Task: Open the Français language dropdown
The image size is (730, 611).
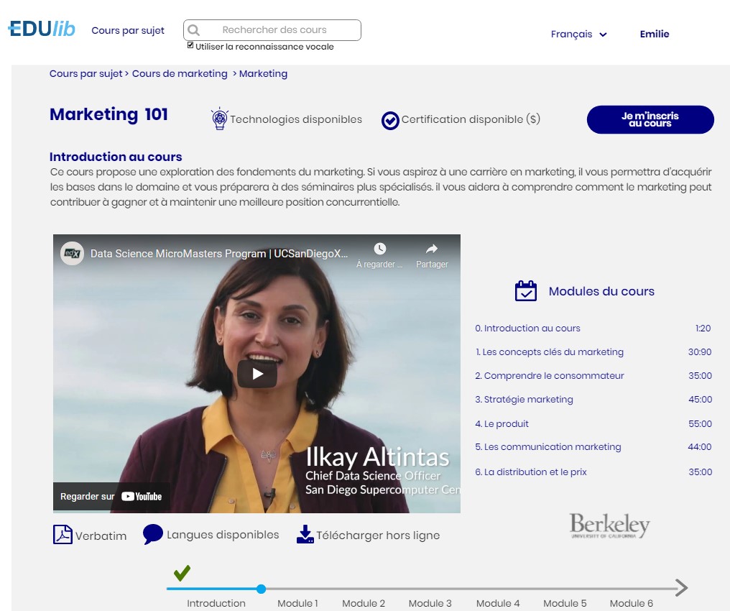Action: tap(578, 35)
